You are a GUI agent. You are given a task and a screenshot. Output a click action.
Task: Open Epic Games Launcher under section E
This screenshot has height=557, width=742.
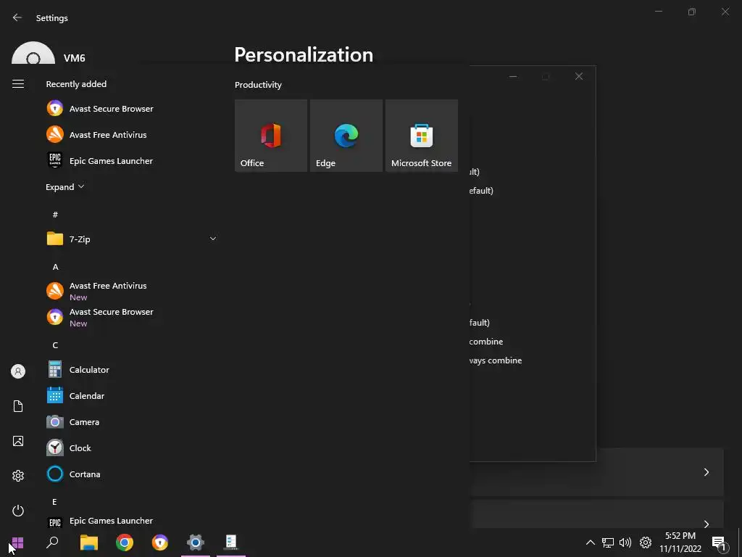pos(131,521)
